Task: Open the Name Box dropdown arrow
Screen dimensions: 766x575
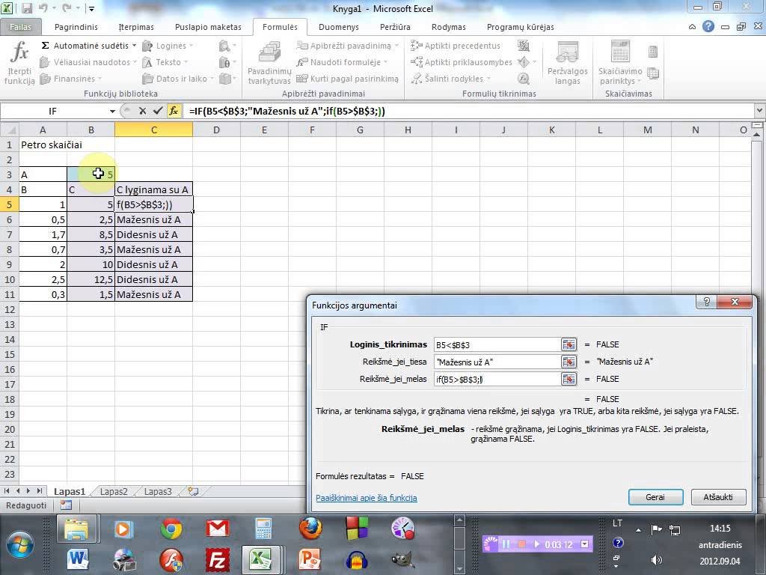Action: click(x=112, y=111)
